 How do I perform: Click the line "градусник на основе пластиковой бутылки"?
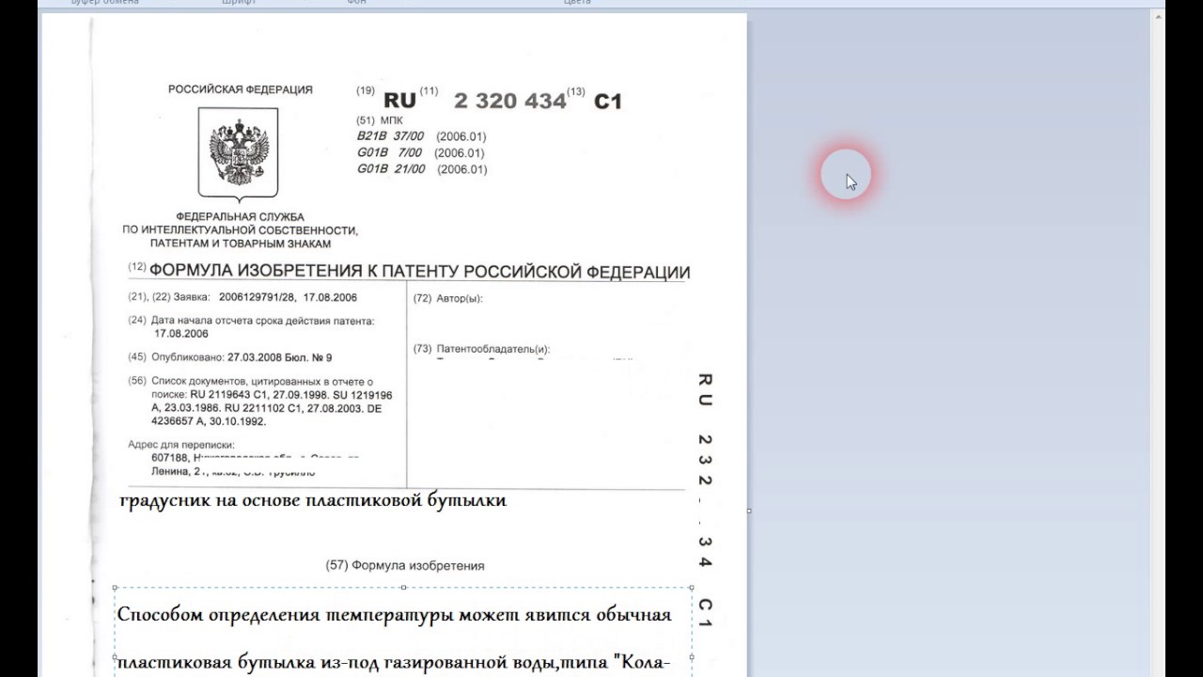(313, 500)
